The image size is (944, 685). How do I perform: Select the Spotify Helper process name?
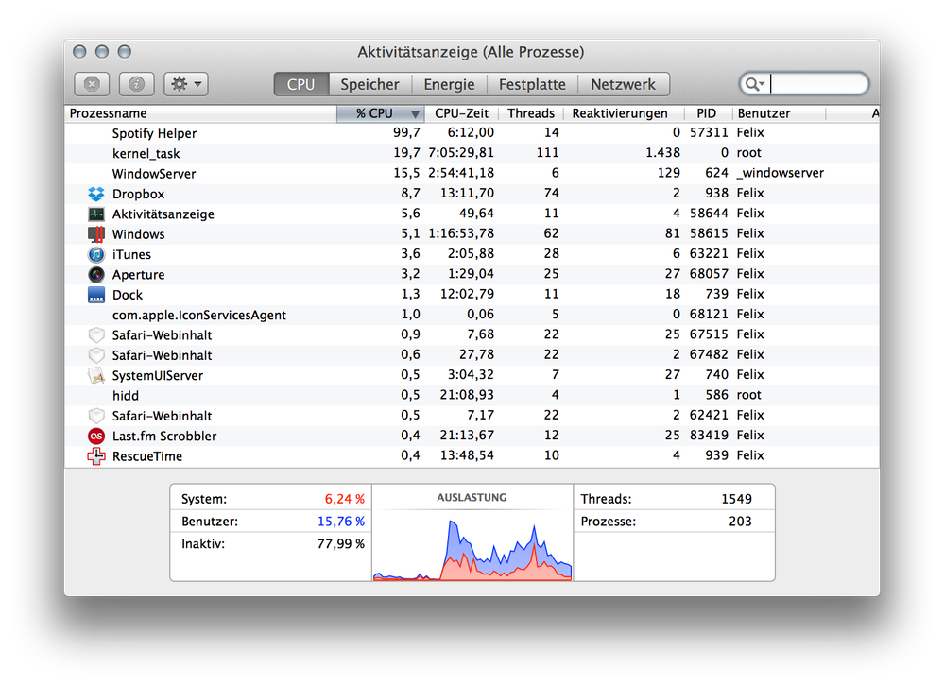[x=154, y=133]
